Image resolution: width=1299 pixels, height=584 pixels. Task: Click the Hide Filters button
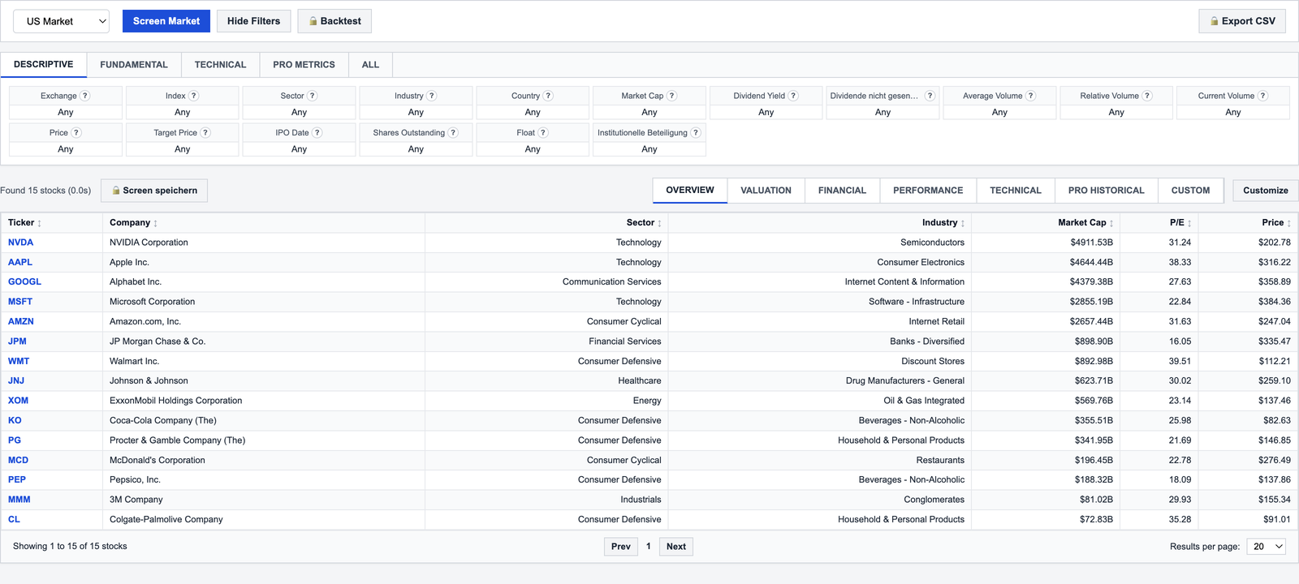pos(253,21)
